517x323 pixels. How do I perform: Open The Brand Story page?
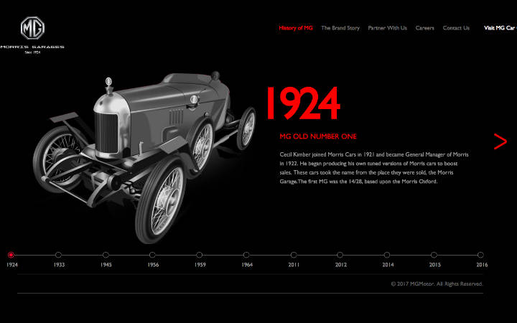coord(340,28)
